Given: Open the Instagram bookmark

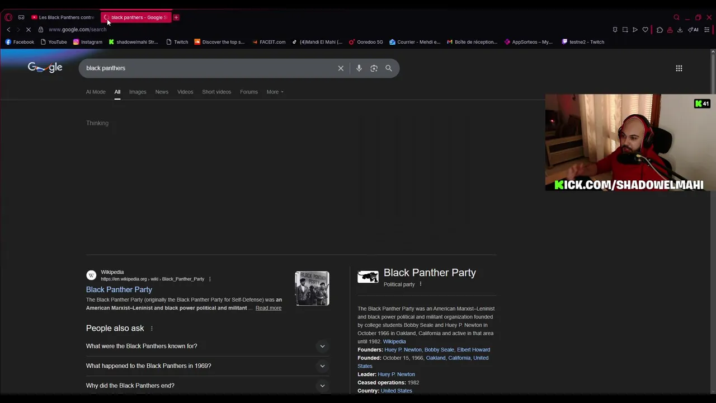Looking at the screenshot, I should point(88,42).
